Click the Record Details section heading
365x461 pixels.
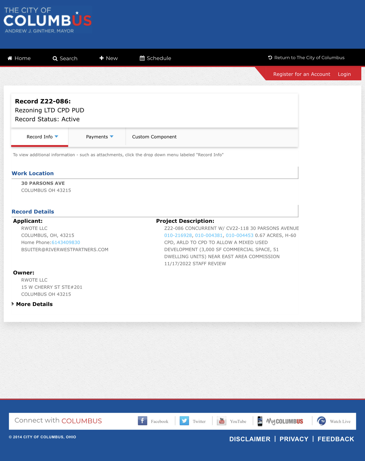click(33, 212)
